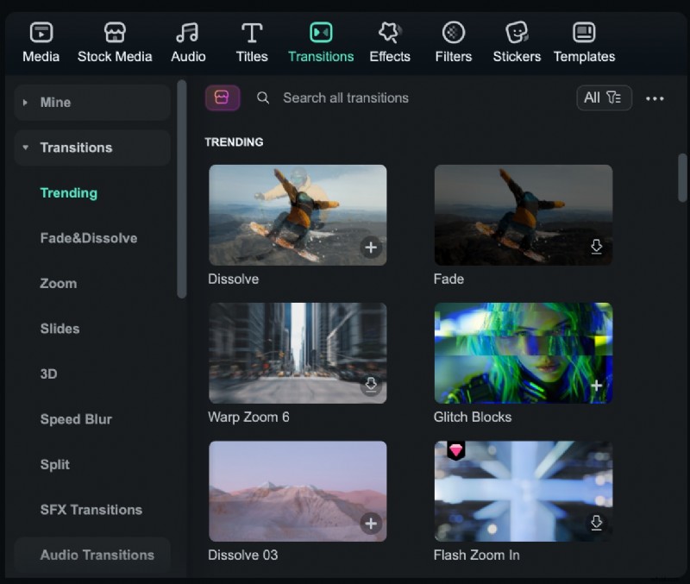Open the Effects panel

(390, 41)
